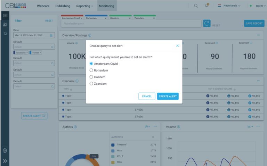The width and height of the screenshot is (267, 166).
Task: Expand the Reporting dropdown menu
Action: 84,6
